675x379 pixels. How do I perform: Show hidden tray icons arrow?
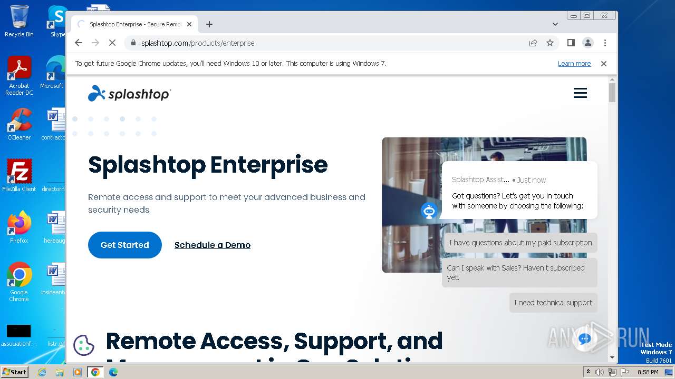588,372
